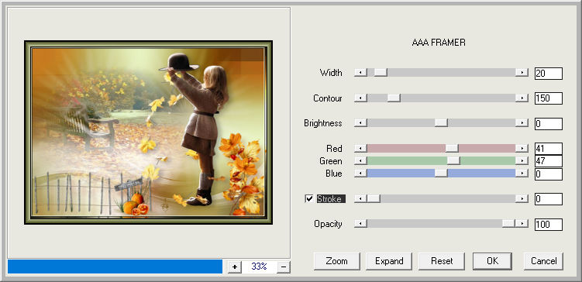
Task: Uncheck the Stroke checkbox
Action: point(309,199)
